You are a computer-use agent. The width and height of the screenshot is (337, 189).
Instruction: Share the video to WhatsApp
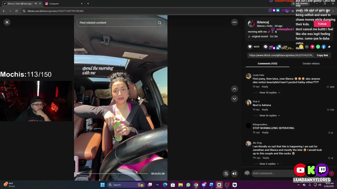318,47
